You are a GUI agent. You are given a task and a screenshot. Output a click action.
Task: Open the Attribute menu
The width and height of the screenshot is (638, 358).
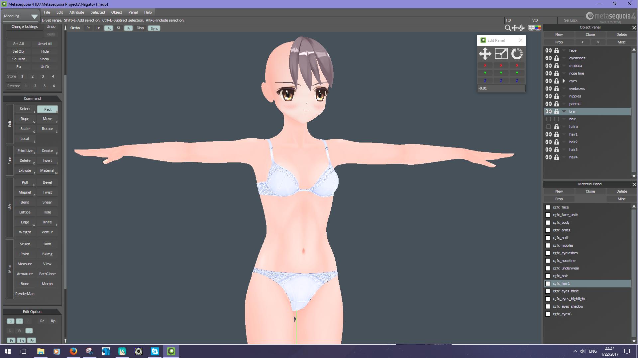[76, 12]
